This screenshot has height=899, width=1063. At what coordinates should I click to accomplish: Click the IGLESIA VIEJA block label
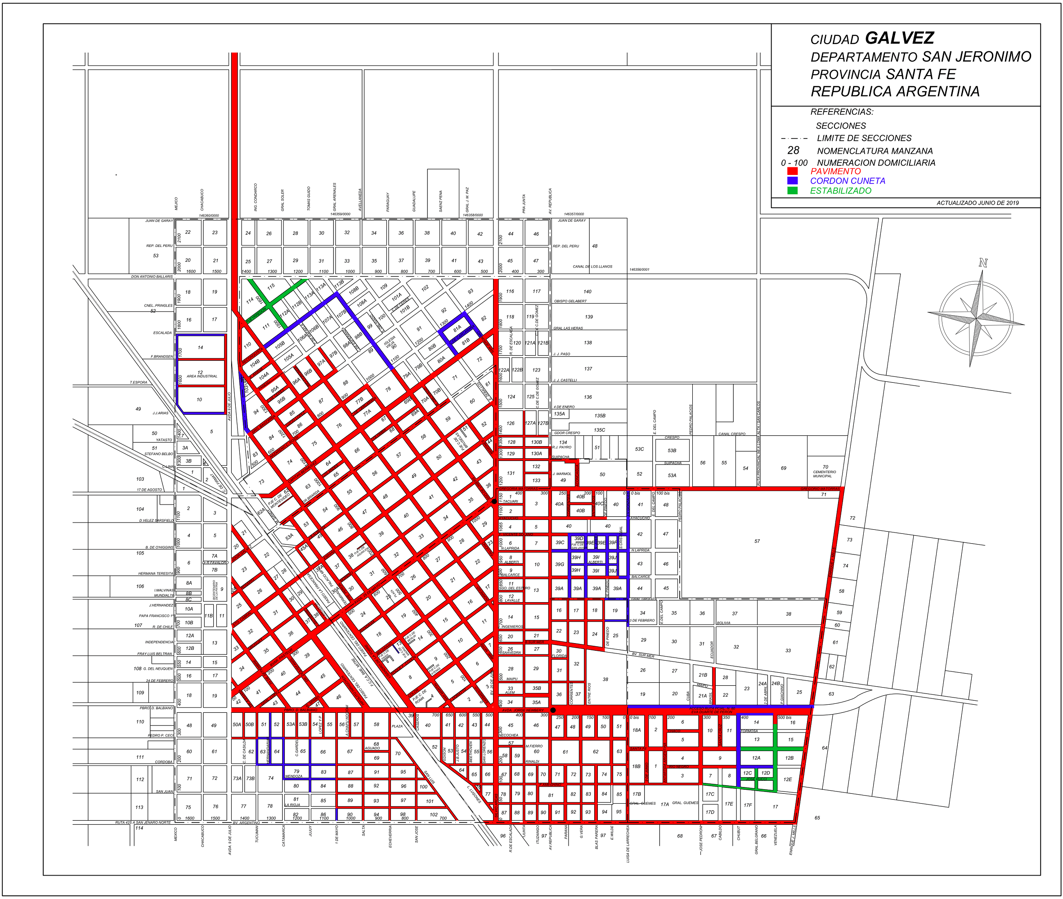(x=390, y=341)
